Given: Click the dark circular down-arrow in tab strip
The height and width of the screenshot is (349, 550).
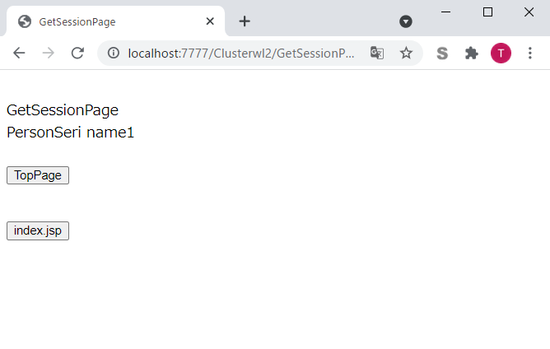Looking at the screenshot, I should click(406, 21).
